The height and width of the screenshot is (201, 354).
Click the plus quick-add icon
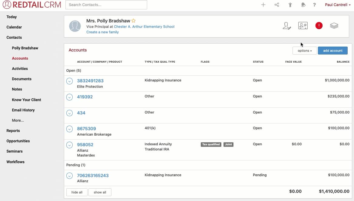click(263, 5)
